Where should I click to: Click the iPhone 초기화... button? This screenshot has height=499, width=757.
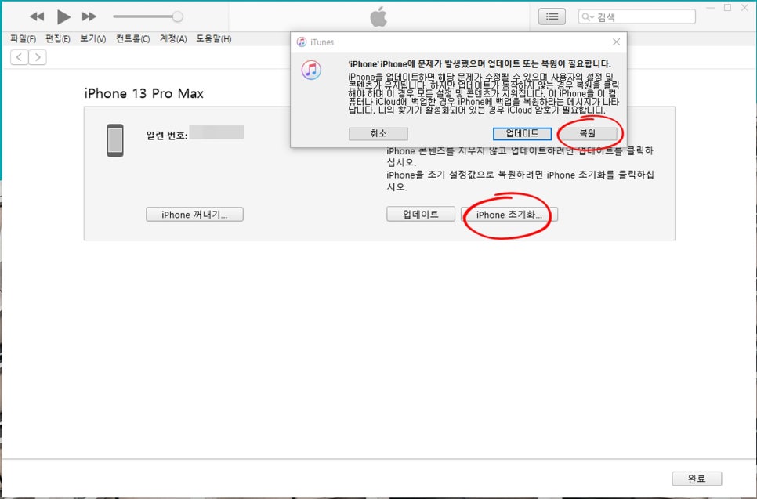point(509,215)
